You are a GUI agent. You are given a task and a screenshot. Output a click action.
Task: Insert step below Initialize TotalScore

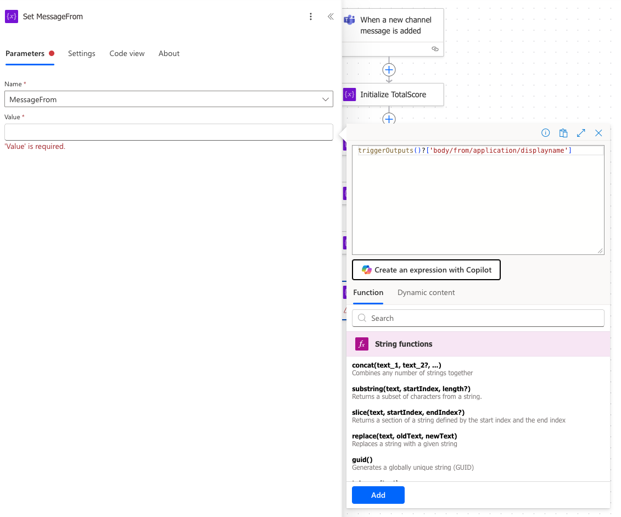click(389, 119)
